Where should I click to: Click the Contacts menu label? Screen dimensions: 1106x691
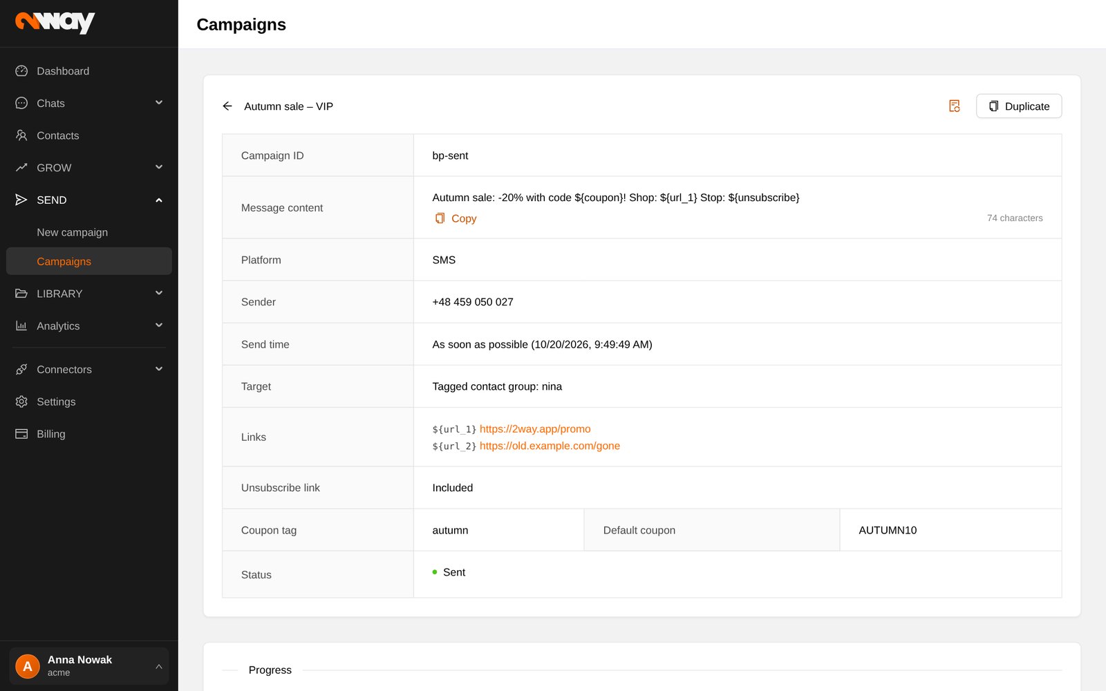click(58, 135)
